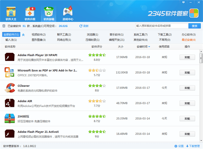
Task: Open the 软件升级 upgrade section icon
Action: [29, 12]
